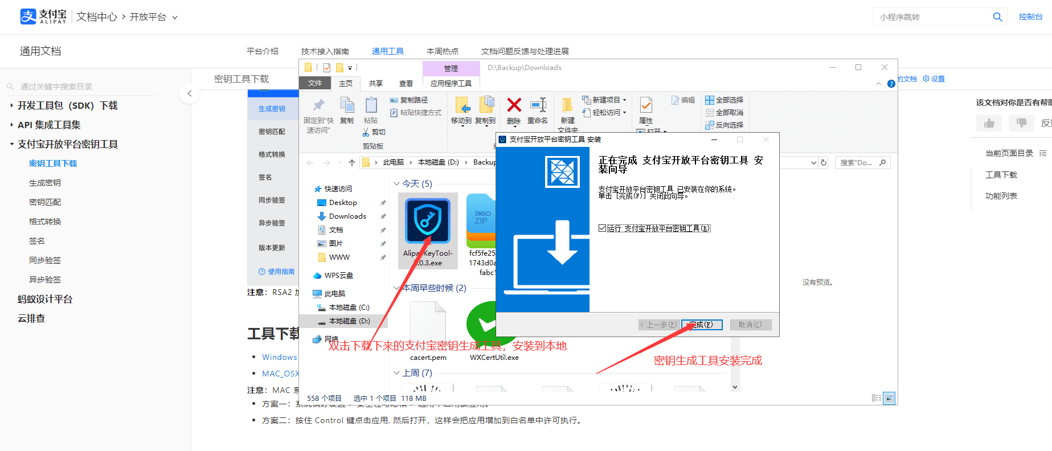Screen dimensions: 1052x451
Task: Click the thumbs up feedback icon
Action: pyautogui.click(x=989, y=123)
